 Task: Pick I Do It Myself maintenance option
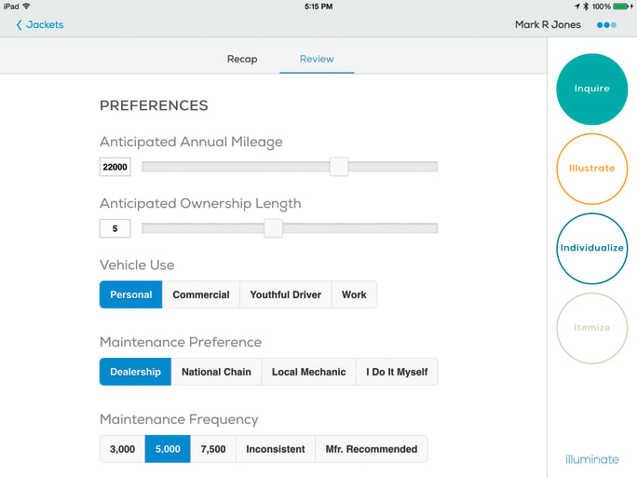pyautogui.click(x=397, y=372)
